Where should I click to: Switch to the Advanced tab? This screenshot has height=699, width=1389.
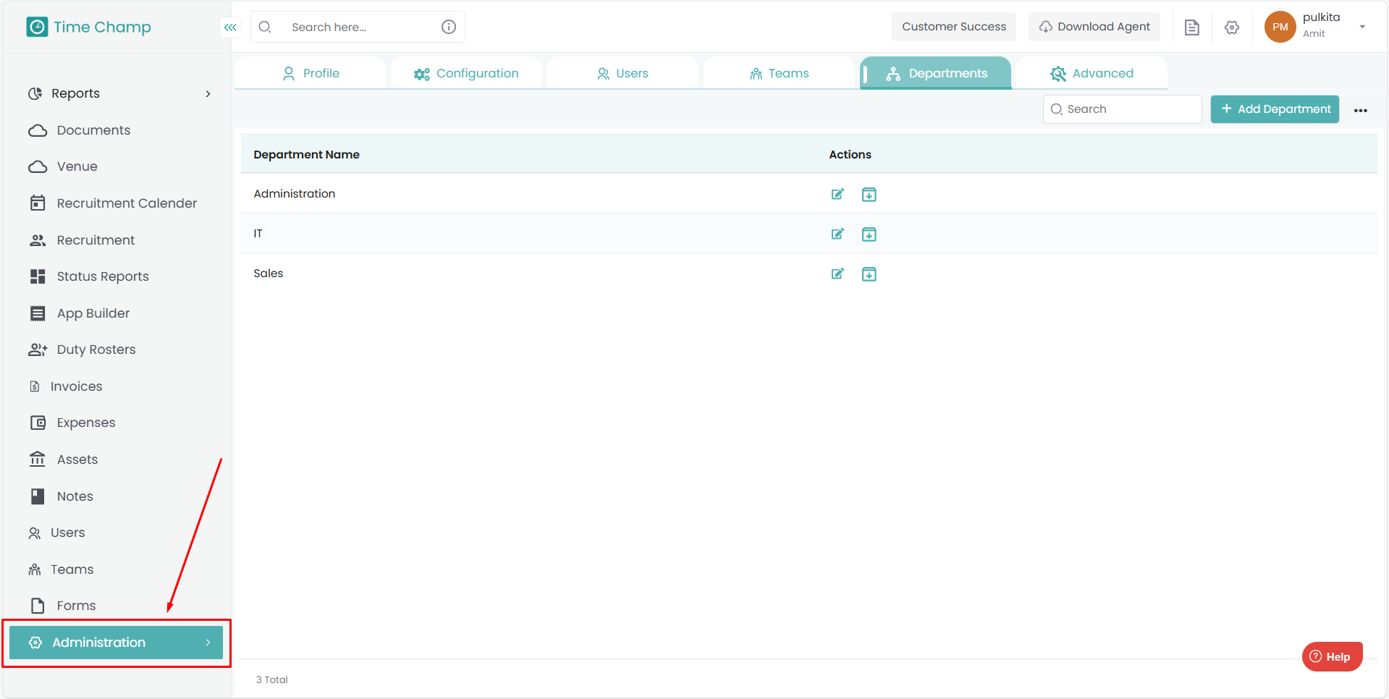[x=1092, y=74]
